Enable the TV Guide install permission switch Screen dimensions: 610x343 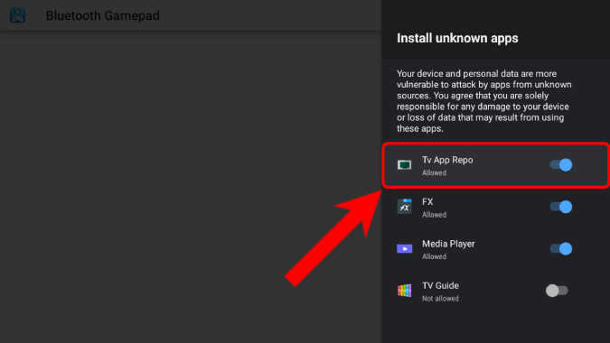(557, 291)
